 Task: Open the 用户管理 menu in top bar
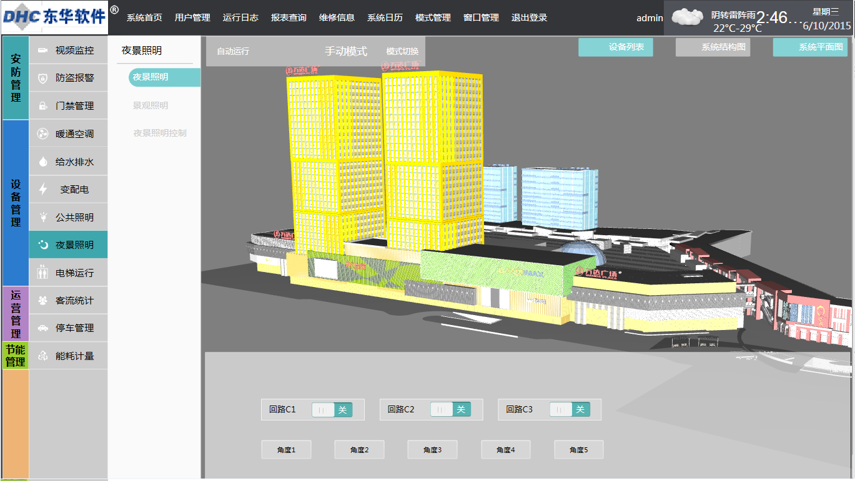[x=192, y=17]
